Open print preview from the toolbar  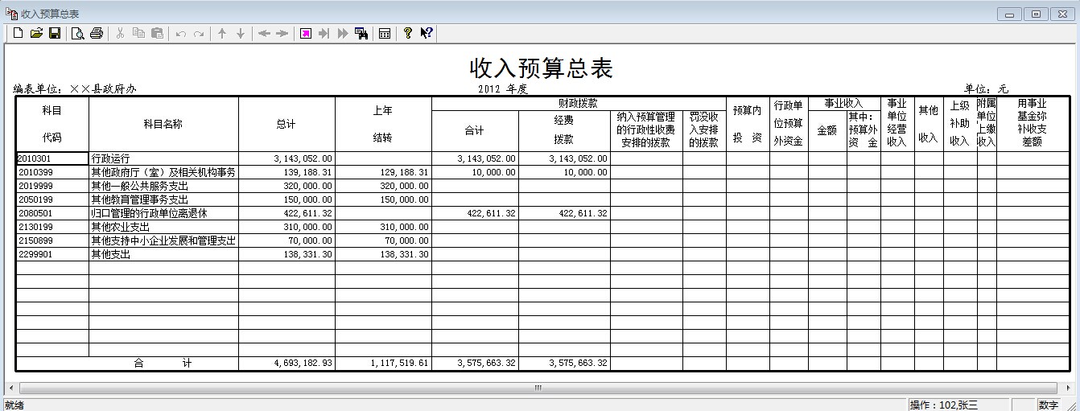point(78,33)
